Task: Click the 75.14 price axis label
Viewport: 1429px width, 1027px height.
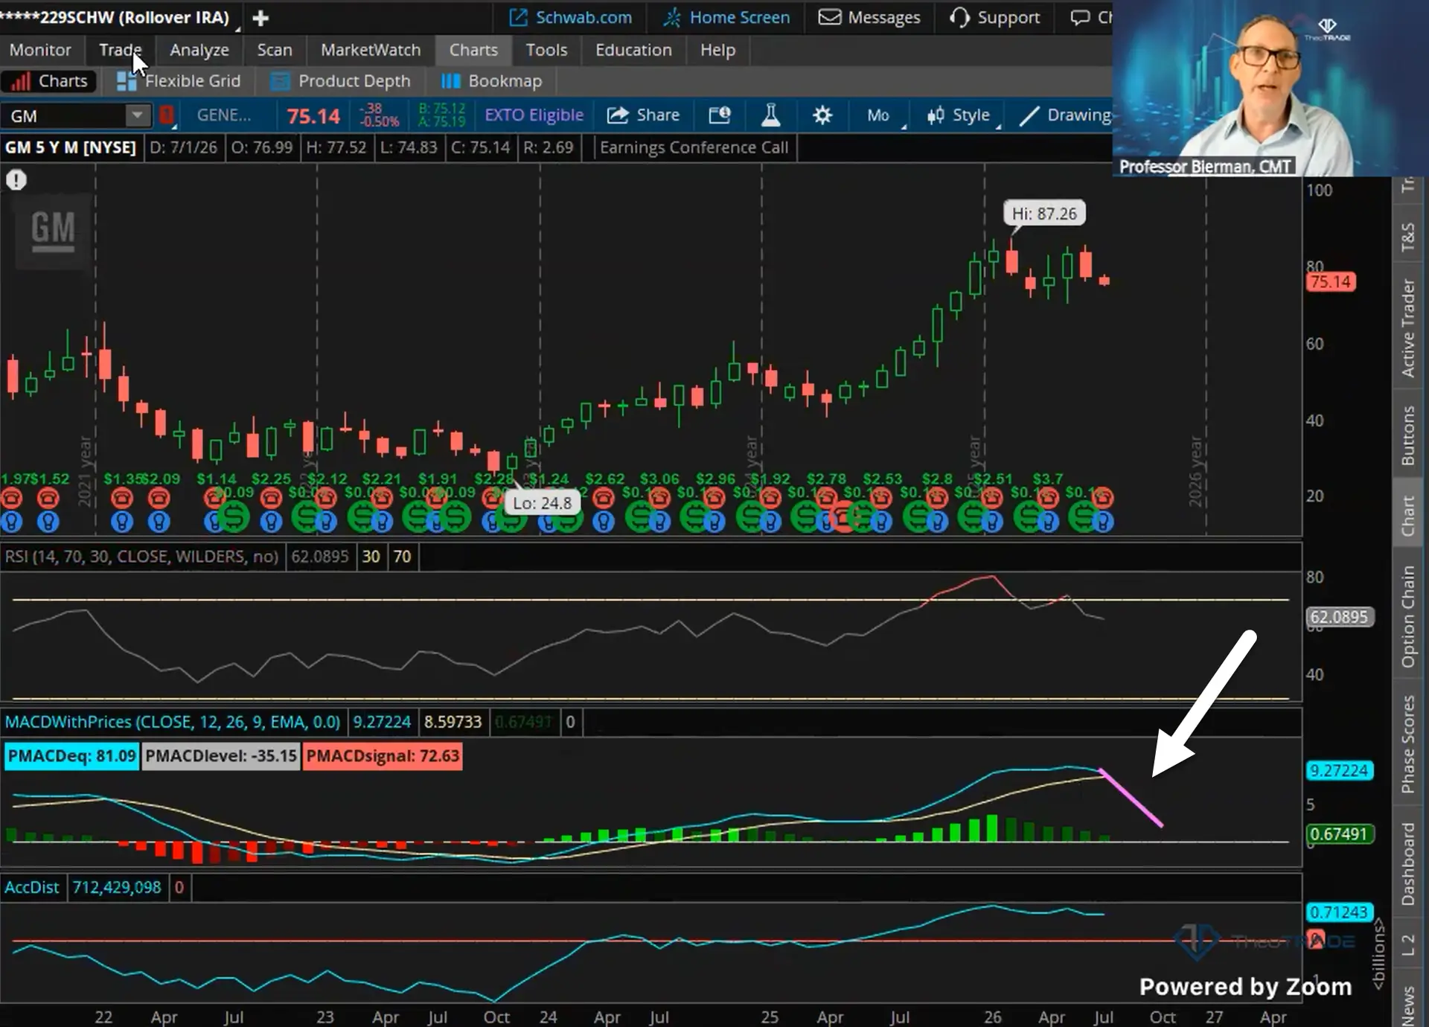Action: click(x=1331, y=282)
